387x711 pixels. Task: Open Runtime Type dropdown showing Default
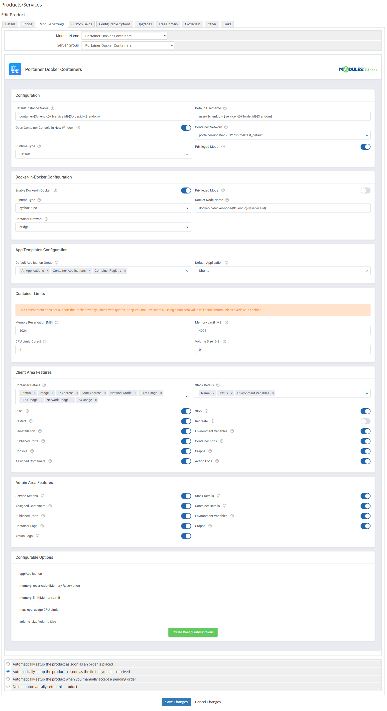point(103,154)
